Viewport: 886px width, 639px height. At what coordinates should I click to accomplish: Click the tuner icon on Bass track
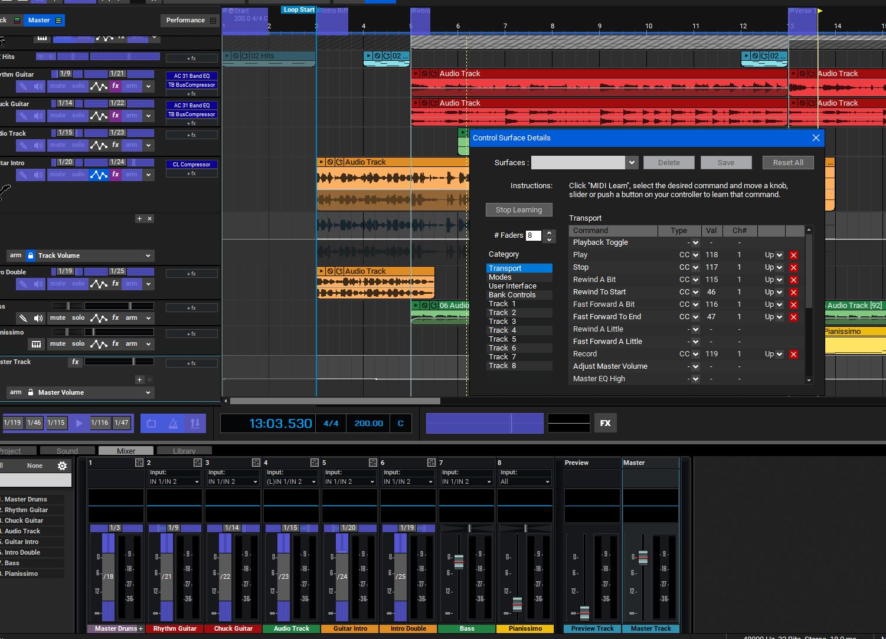click(x=23, y=318)
